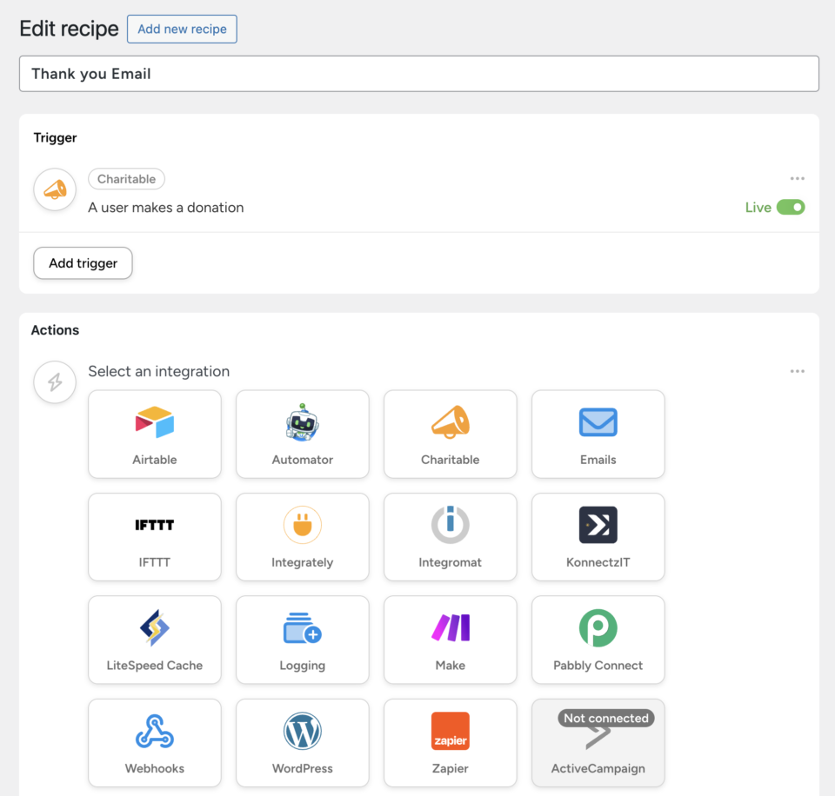Choose the WordPress integration
This screenshot has height=796, width=835.
[303, 743]
